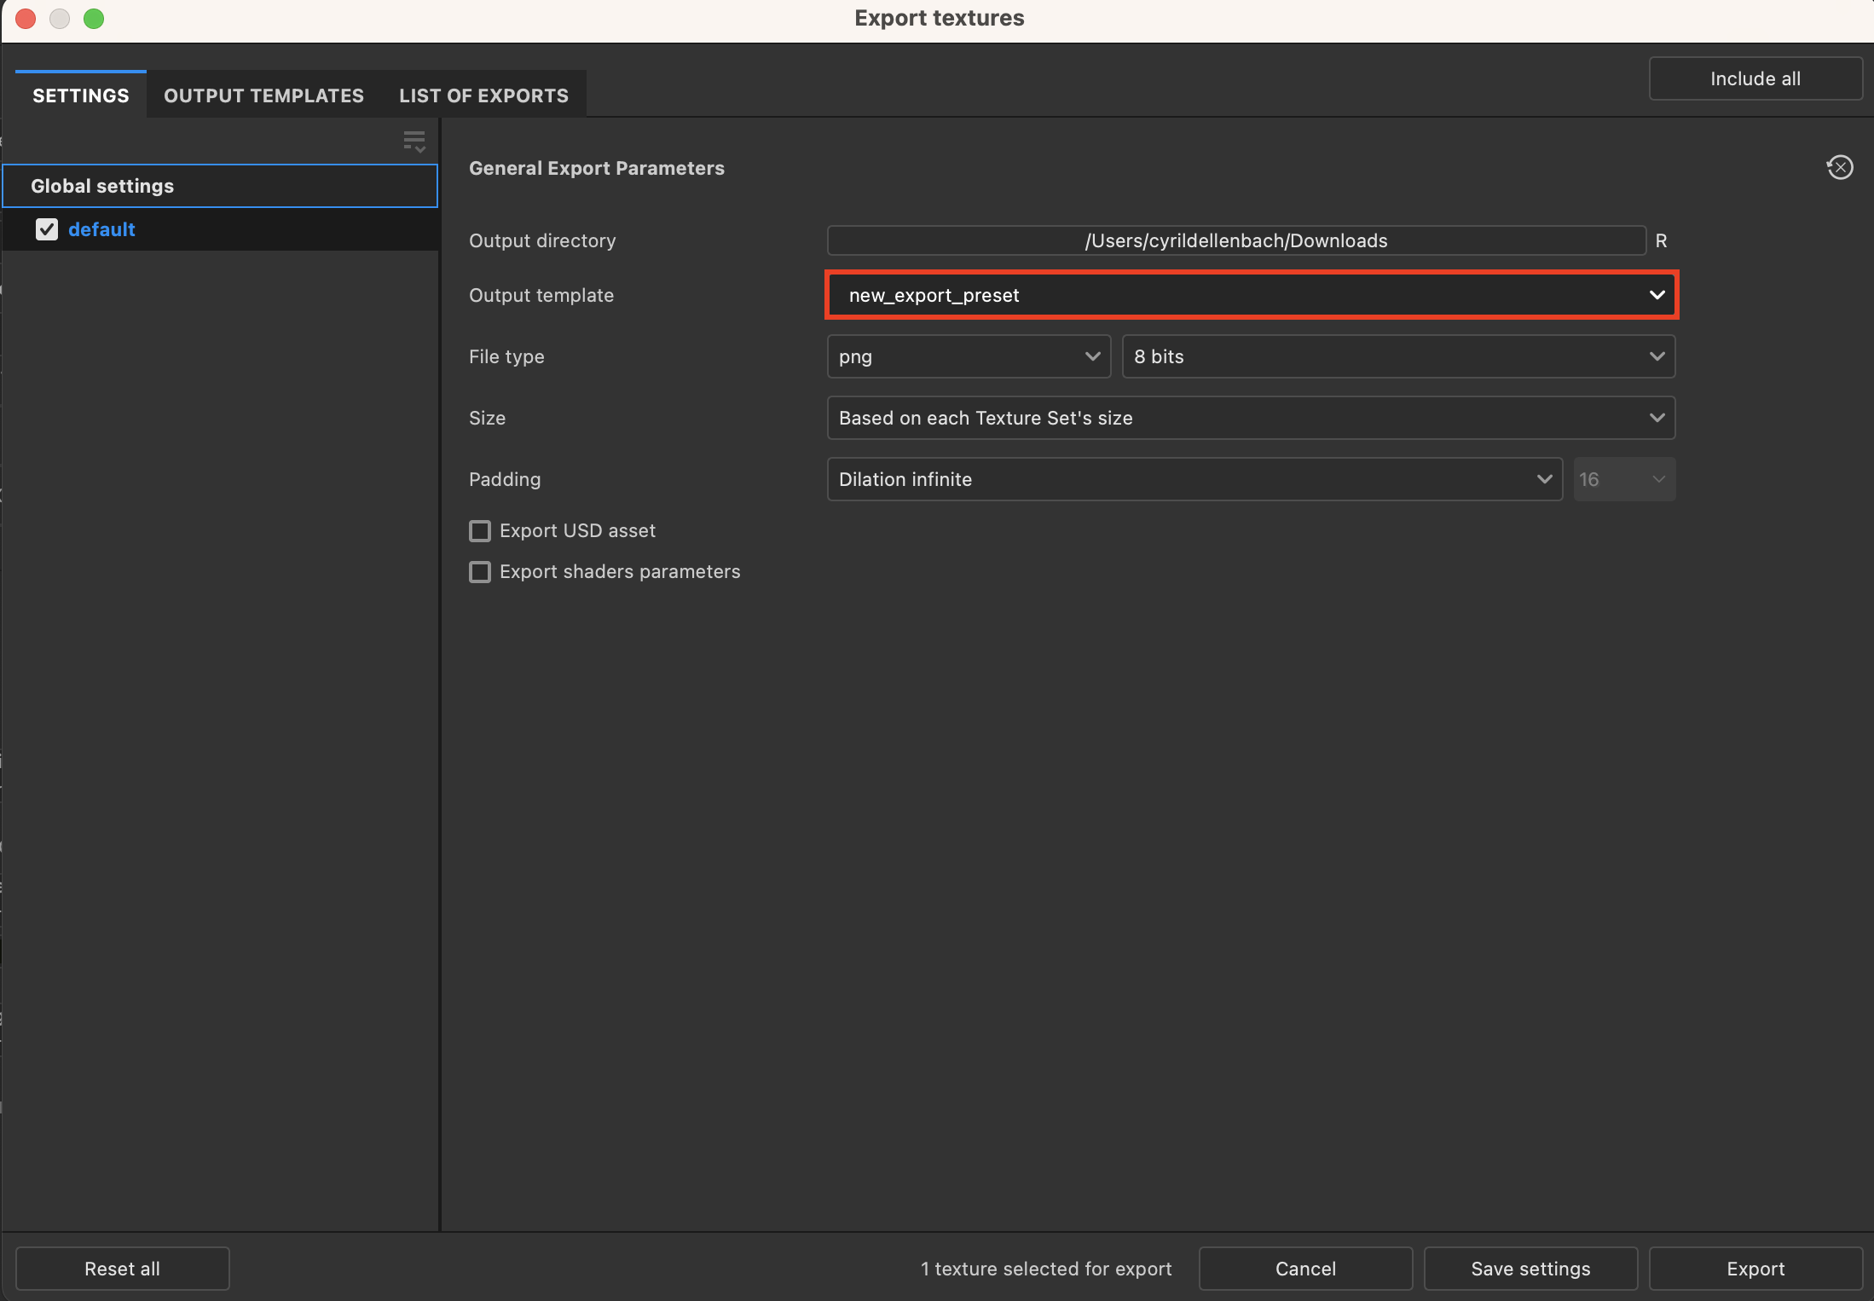
Task: Click Save settings
Action: (x=1530, y=1268)
